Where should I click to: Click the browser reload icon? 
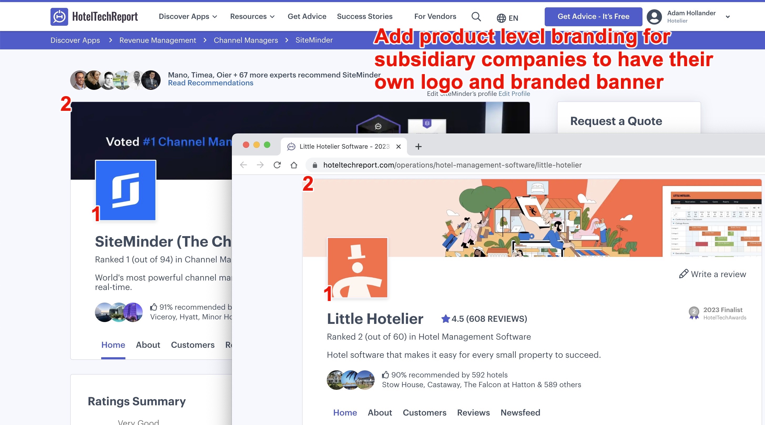(x=277, y=165)
